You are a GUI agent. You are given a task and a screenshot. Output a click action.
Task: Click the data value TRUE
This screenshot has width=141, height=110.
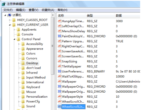coord(119,41)
